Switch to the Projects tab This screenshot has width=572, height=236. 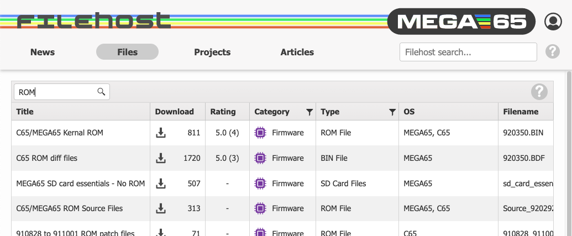coord(212,52)
